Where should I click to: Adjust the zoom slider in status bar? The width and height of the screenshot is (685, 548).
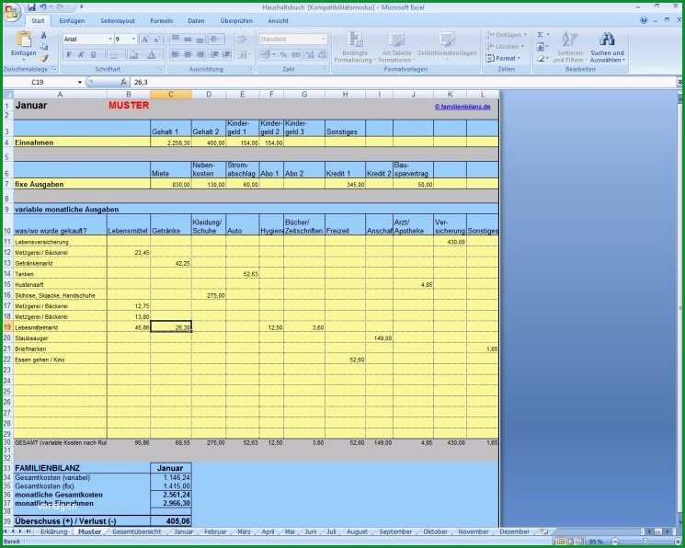(x=645, y=542)
